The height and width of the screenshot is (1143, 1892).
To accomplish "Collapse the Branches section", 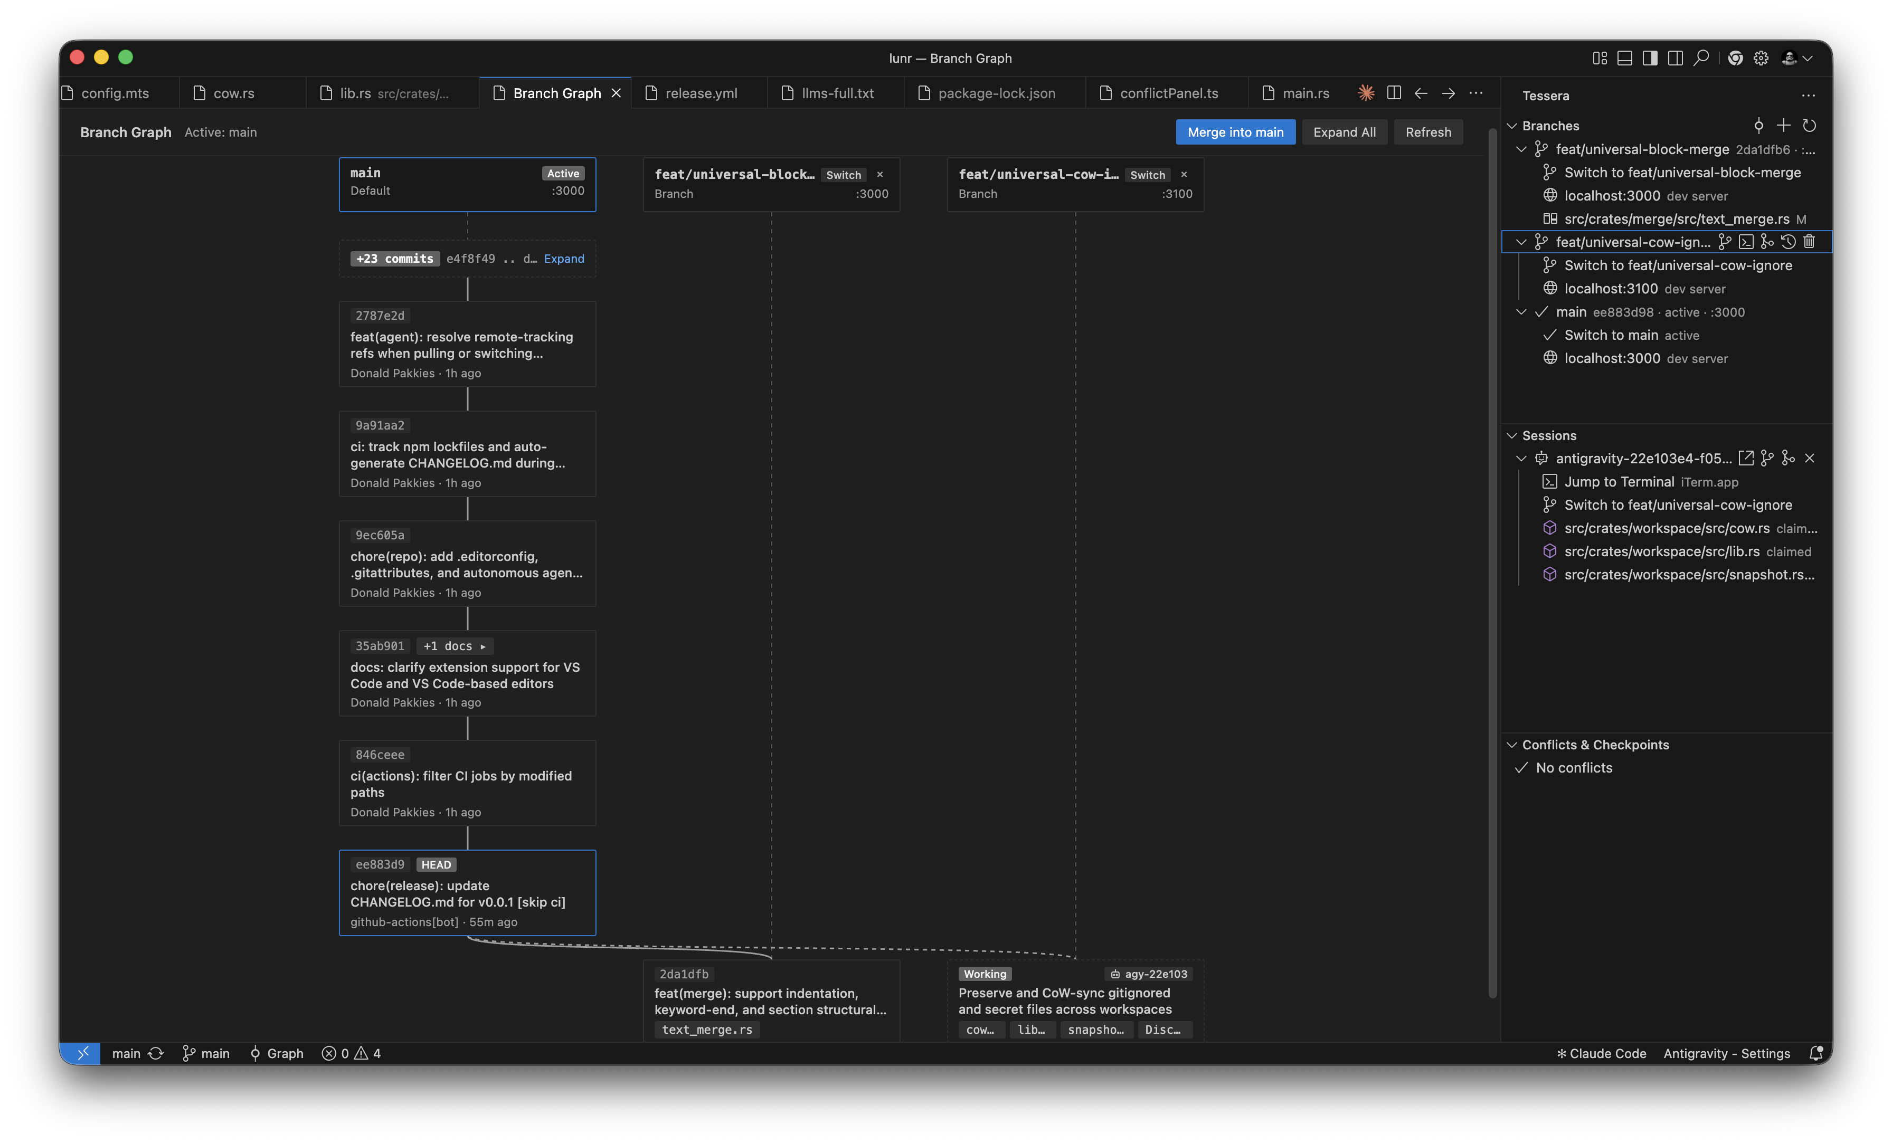I will point(1512,126).
